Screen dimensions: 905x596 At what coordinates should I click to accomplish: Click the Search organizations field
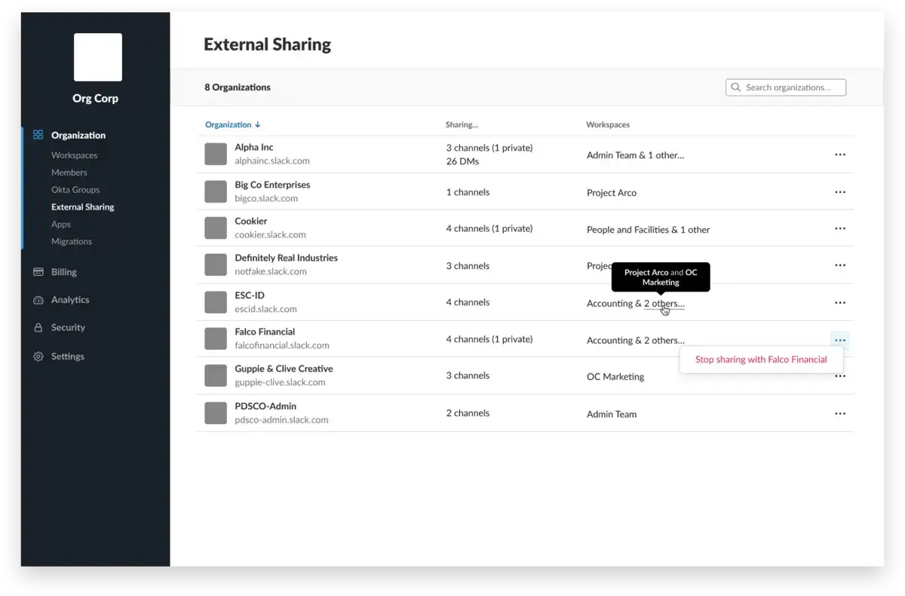[786, 87]
